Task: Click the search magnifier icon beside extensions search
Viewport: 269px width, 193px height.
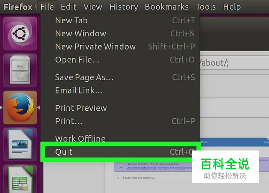Action: coord(118,178)
